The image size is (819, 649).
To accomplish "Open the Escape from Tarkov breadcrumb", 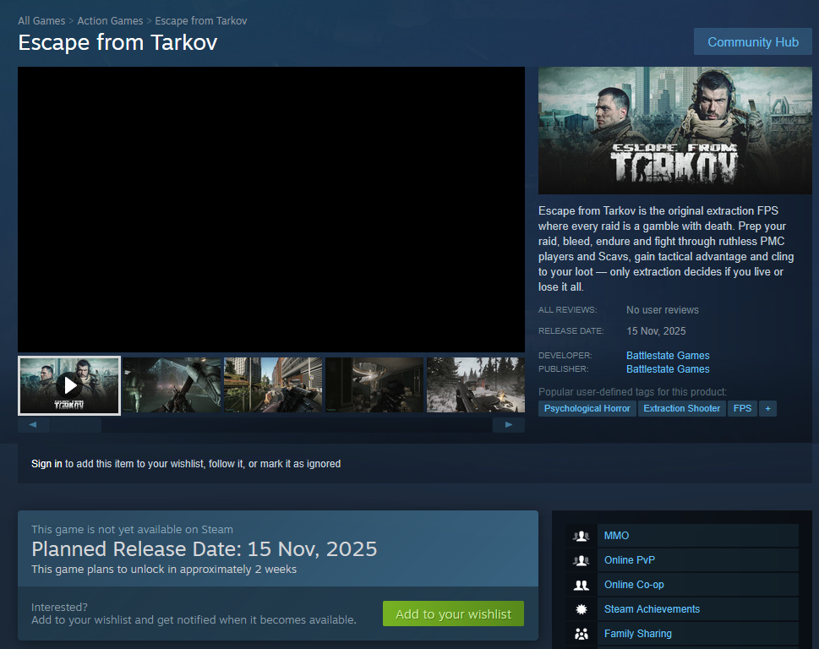I will tap(200, 21).
